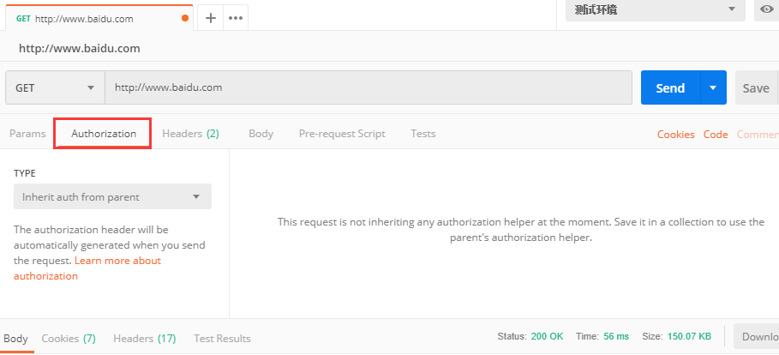Viewport: 779px width, 355px height.
Task: Open the 测试环境 environment dropdown
Action: (656, 9)
